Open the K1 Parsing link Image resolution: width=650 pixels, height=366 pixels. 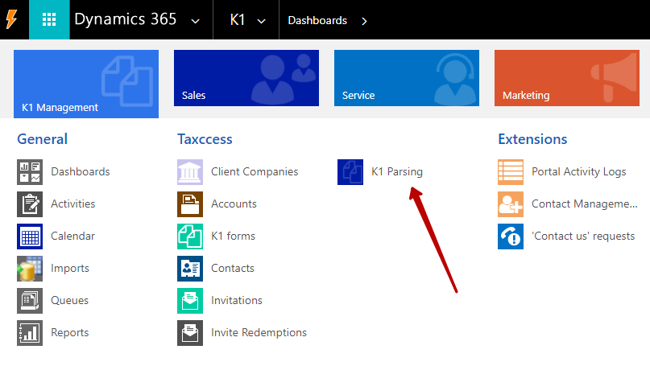pos(397,171)
